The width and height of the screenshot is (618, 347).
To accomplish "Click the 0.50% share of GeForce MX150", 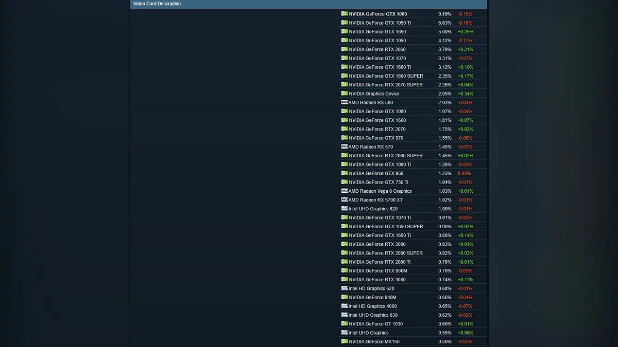I will coord(445,341).
